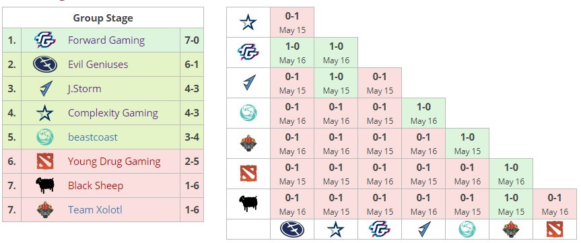Click Evil Geniuses logo in crosstable bottom row
The height and width of the screenshot is (243, 581).
pyautogui.click(x=292, y=230)
